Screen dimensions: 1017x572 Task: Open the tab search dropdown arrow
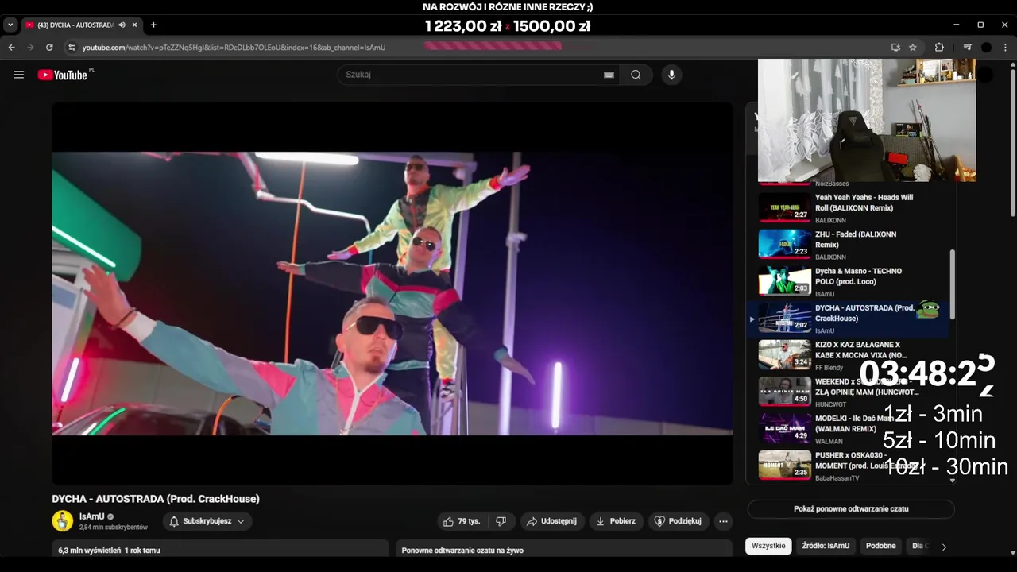10,25
